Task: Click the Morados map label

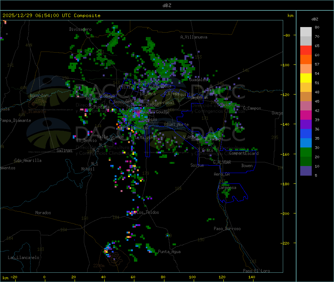Action: (x=43, y=213)
